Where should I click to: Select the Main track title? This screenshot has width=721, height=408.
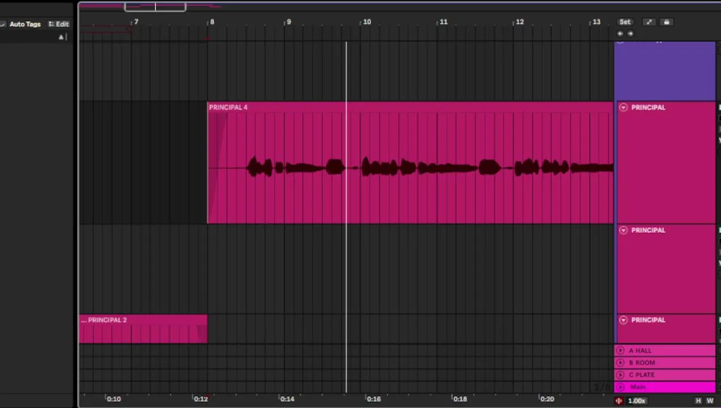click(x=638, y=387)
